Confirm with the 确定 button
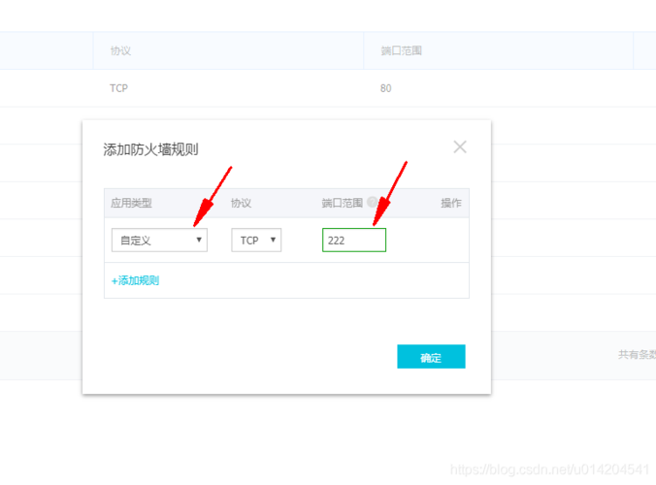656x485 pixels. (431, 357)
